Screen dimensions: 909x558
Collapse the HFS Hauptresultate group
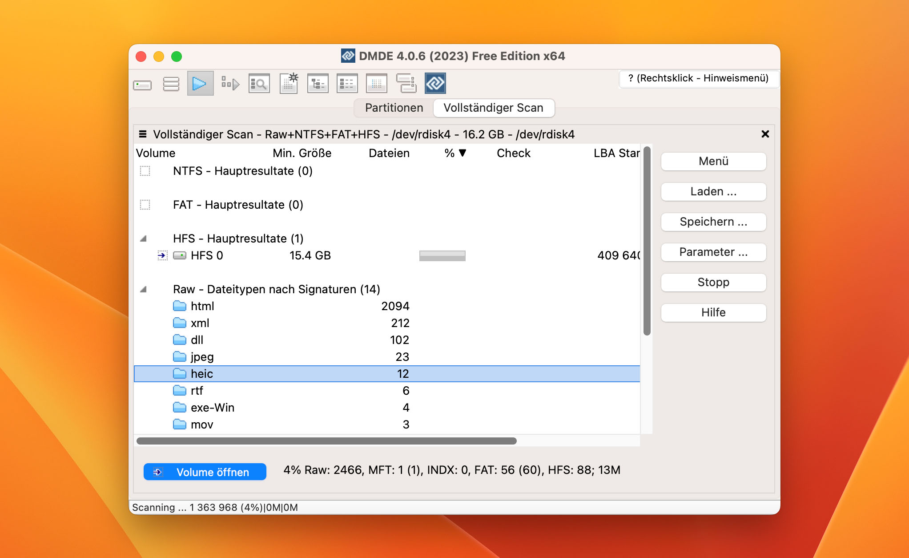143,239
